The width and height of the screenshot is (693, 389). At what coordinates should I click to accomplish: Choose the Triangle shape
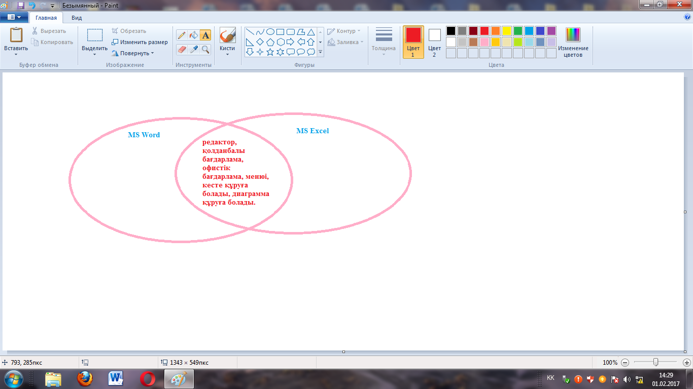(311, 31)
